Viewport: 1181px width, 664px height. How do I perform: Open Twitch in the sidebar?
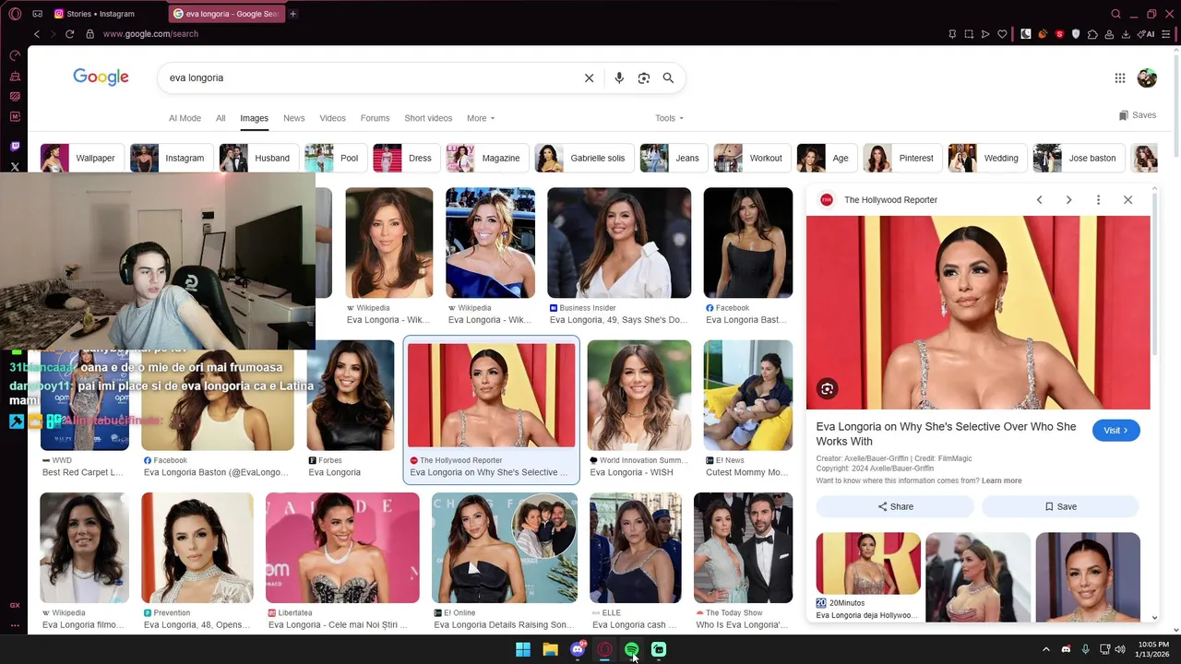point(15,147)
